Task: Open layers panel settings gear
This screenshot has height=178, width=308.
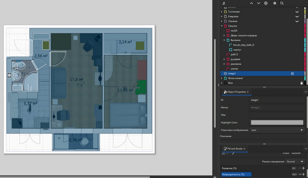Action: tap(275, 3)
